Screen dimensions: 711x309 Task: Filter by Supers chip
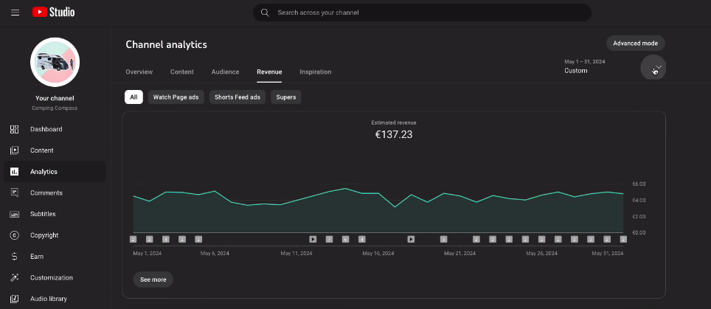click(286, 97)
